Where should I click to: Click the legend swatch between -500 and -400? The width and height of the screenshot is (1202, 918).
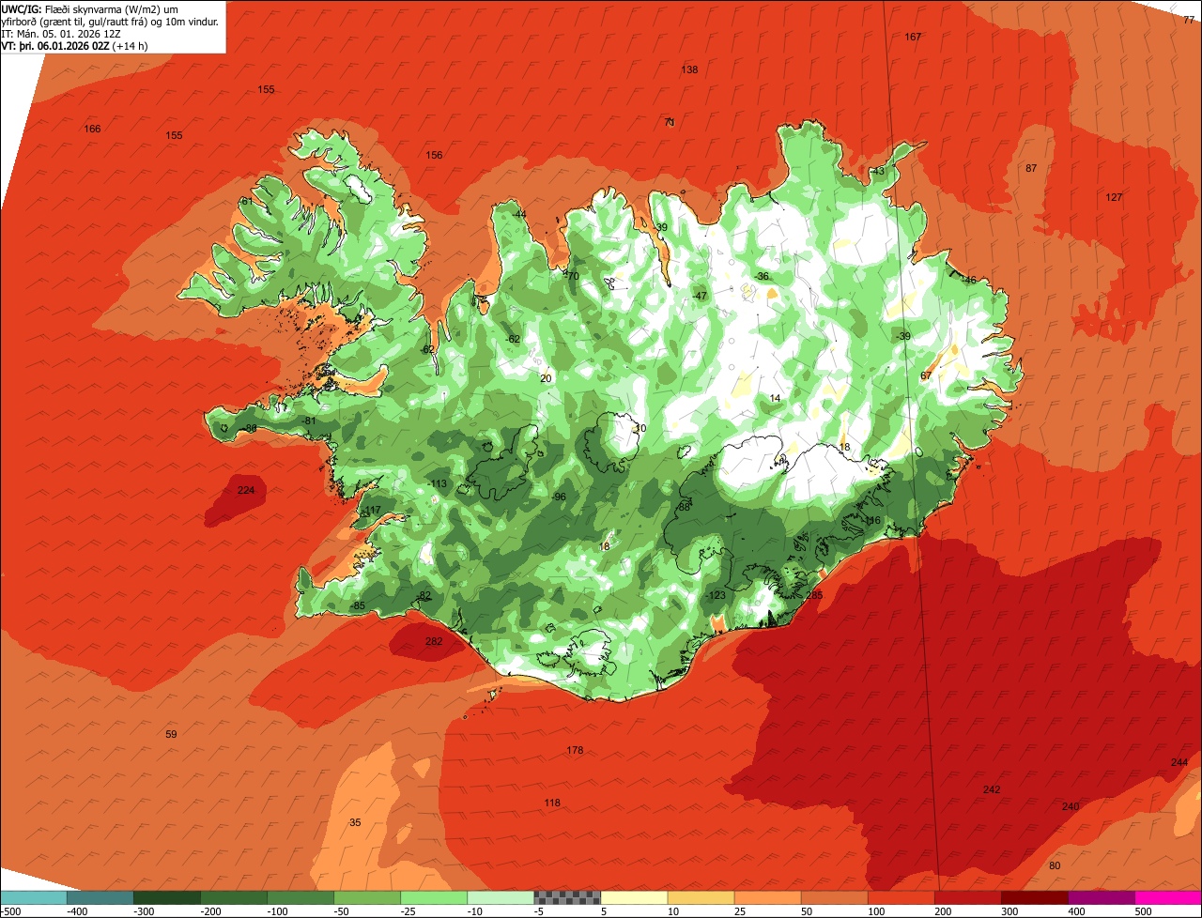coord(34,897)
